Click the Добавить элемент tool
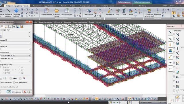The height and width of the screenshot is (104, 184). pyautogui.click(x=8, y=12)
